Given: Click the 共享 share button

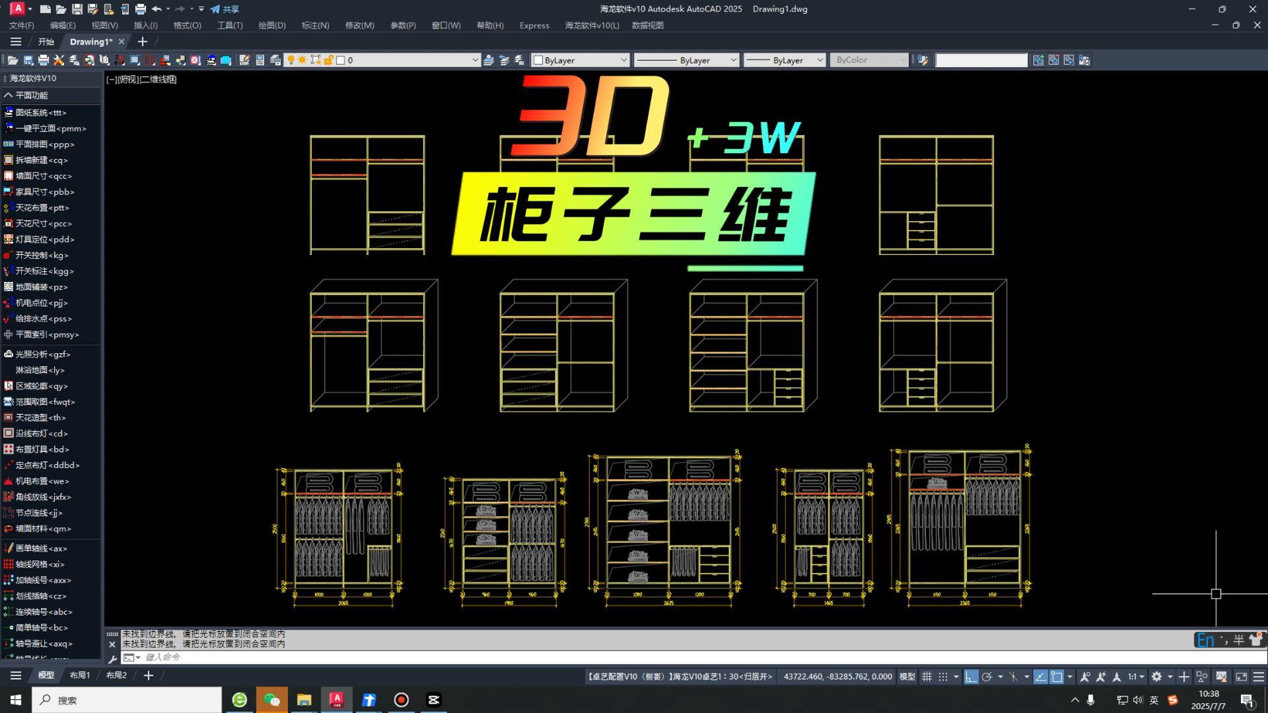Looking at the screenshot, I should point(225,9).
